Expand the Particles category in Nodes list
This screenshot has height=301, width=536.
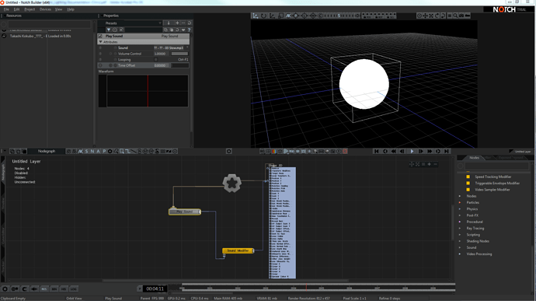click(x=460, y=202)
